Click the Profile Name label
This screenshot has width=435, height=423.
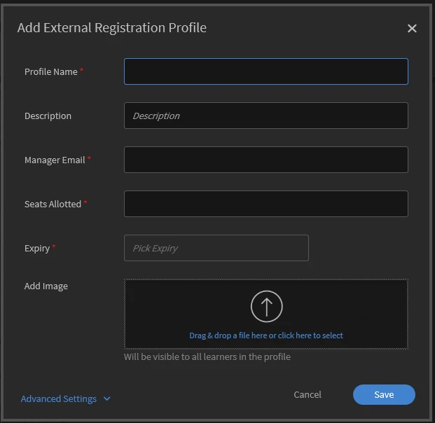(51, 72)
